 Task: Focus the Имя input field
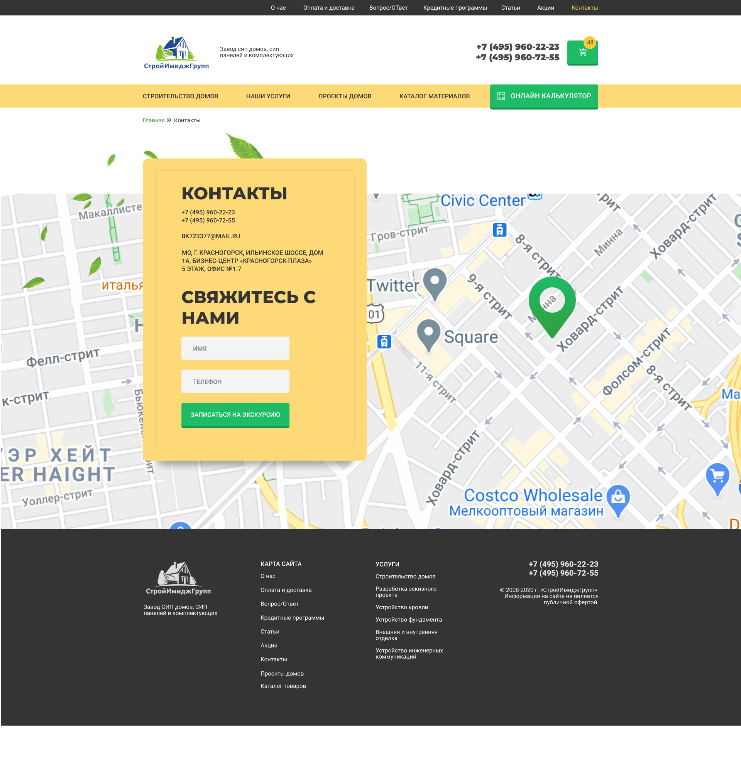coord(235,348)
